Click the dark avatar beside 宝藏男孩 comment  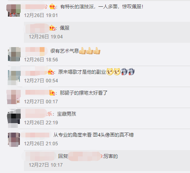tap(14, 118)
